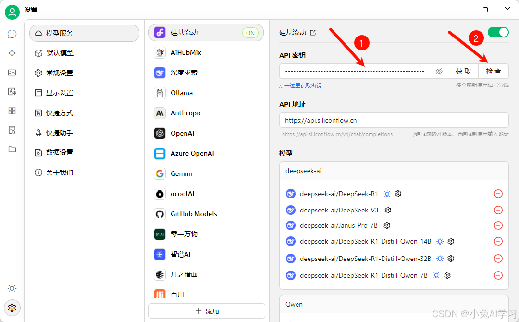Viewport: 519px width, 322px height.
Task: Open the image painting sidebar icon
Action: 12,73
